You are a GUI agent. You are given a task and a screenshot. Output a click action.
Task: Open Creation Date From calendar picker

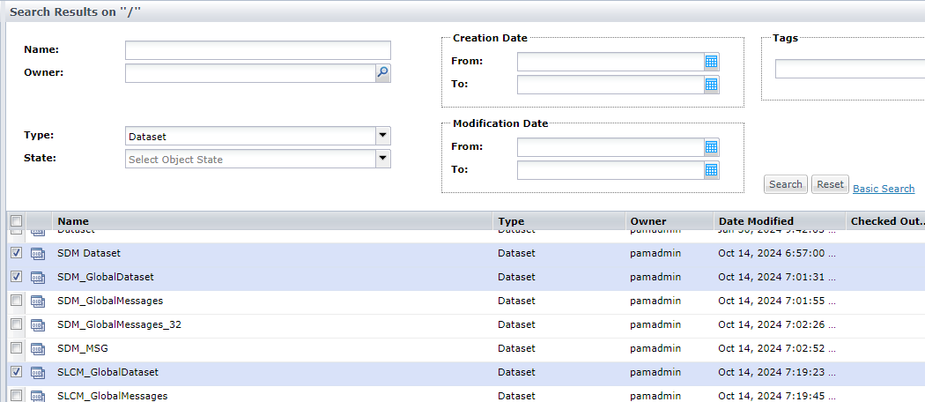[x=712, y=62]
